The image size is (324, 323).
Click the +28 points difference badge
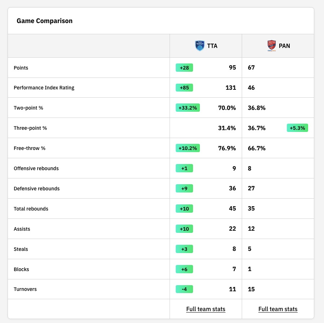point(184,68)
